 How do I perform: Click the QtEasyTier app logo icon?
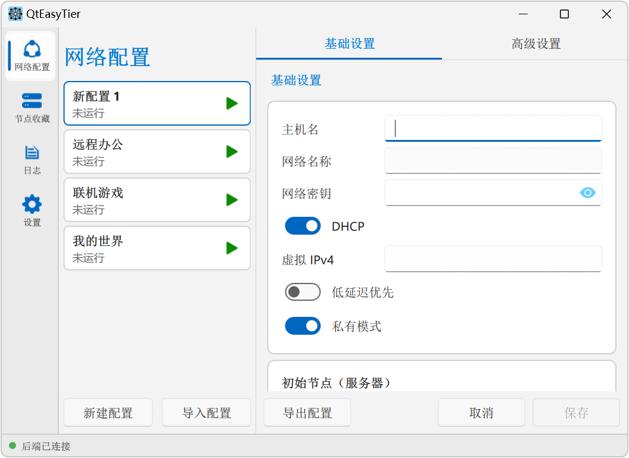pos(15,14)
